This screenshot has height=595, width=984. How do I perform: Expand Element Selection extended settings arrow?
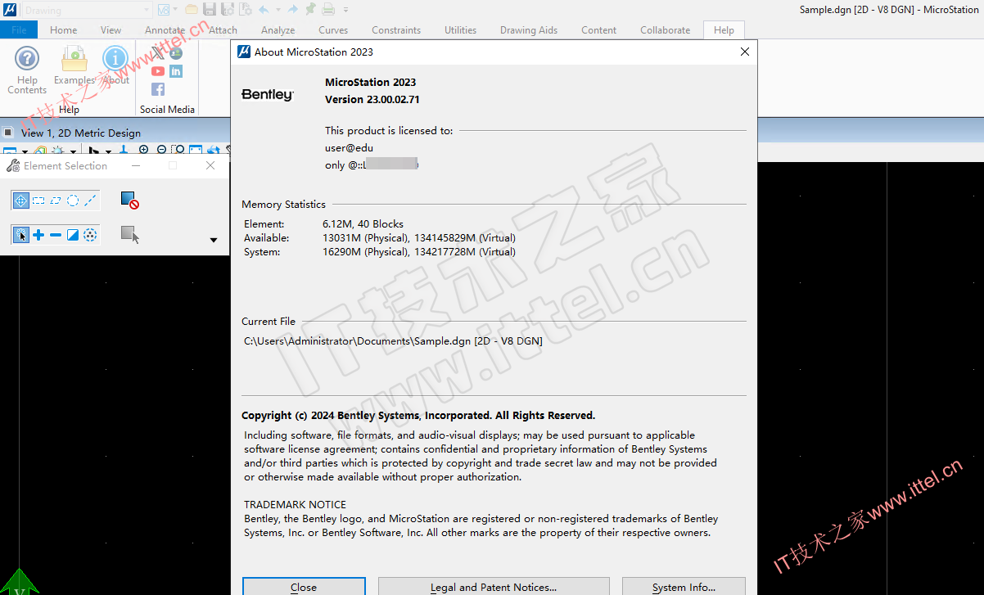point(214,240)
